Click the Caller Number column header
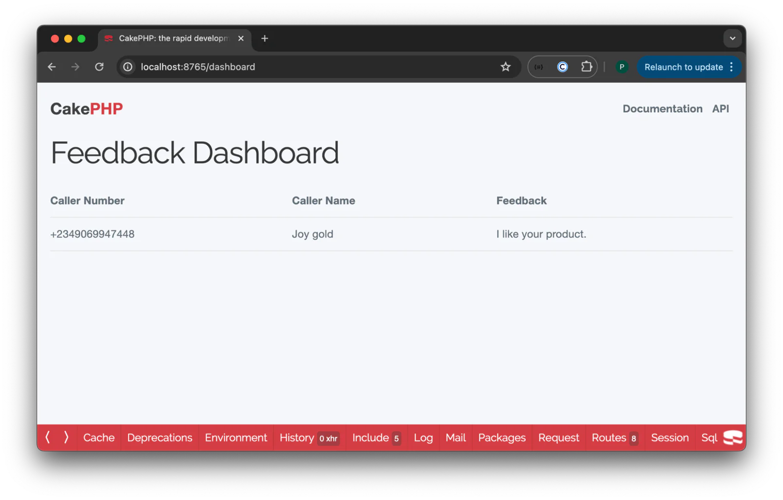 [87, 201]
